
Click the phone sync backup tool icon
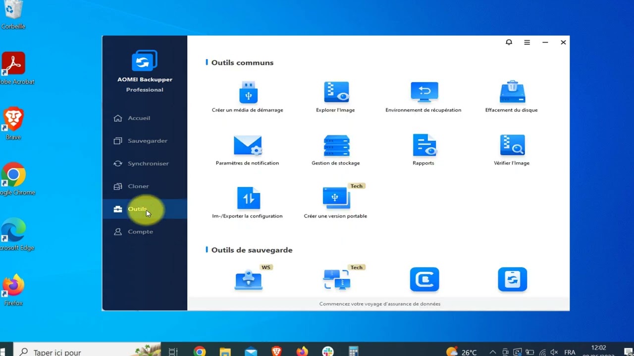pyautogui.click(x=513, y=279)
